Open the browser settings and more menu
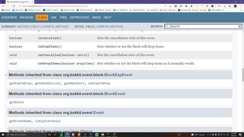The height and width of the screenshot is (137, 244). click(x=241, y=6)
